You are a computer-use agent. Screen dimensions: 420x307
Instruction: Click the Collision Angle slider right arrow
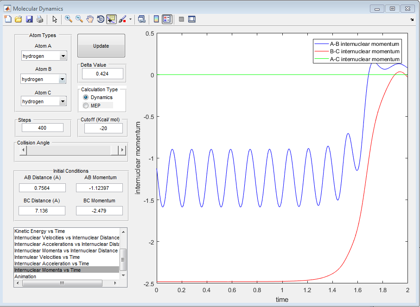pos(122,150)
